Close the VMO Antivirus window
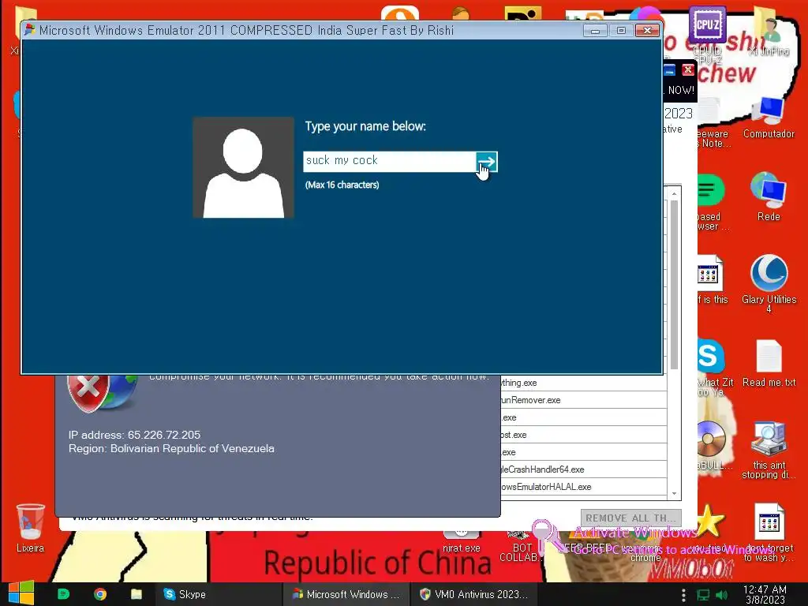808x606 pixels. [x=688, y=69]
